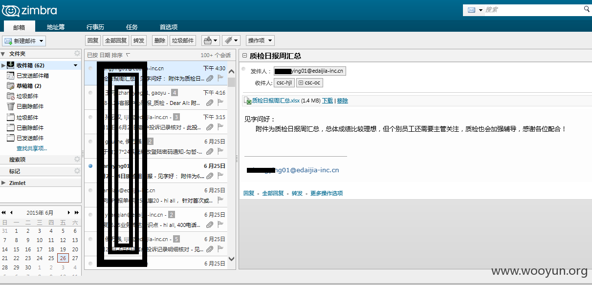592x285 pixels.
Task: Click the mail search type envelope icon
Action: click(x=472, y=10)
